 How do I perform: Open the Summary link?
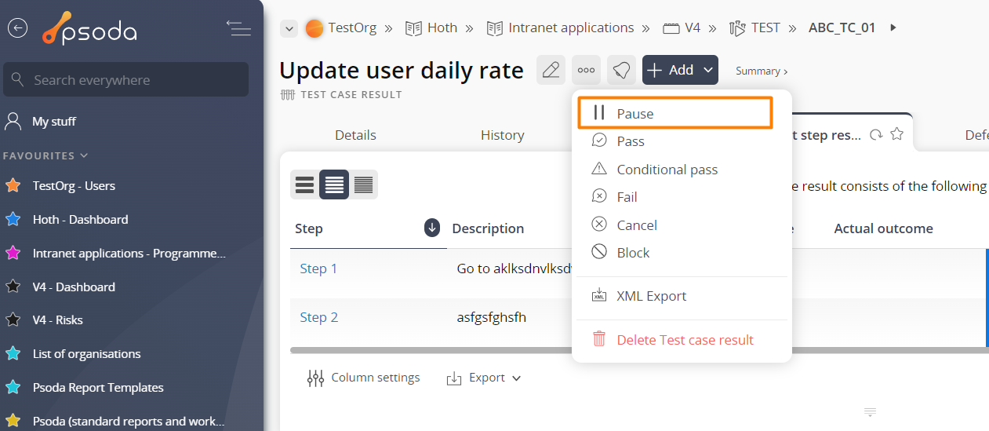[x=762, y=71]
